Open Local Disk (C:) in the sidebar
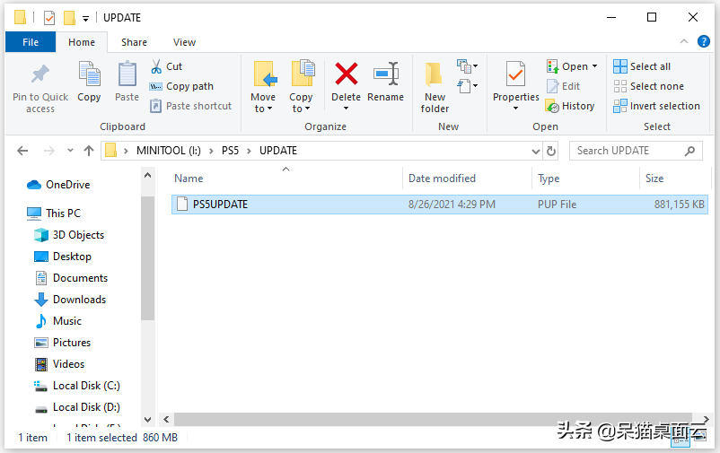 click(77, 386)
